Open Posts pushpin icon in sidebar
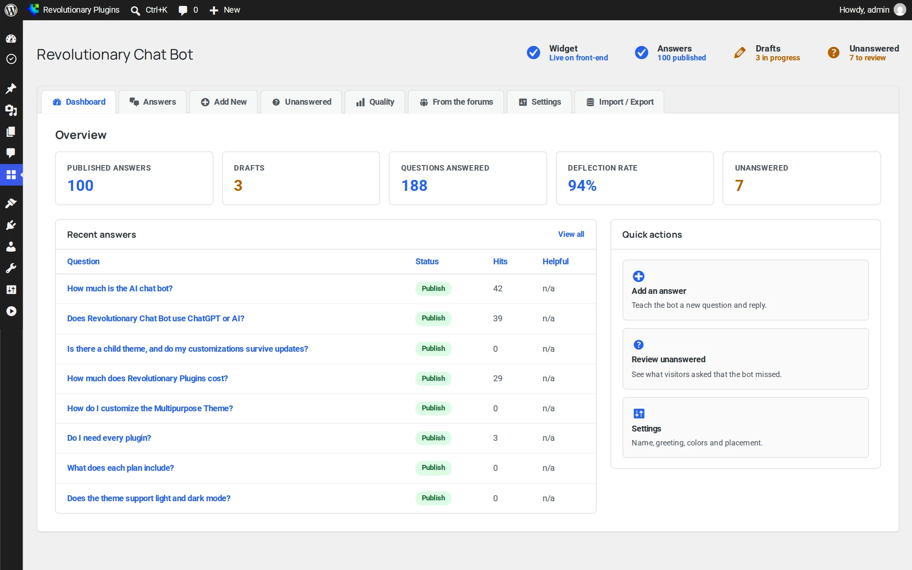The image size is (912, 570). 11,88
